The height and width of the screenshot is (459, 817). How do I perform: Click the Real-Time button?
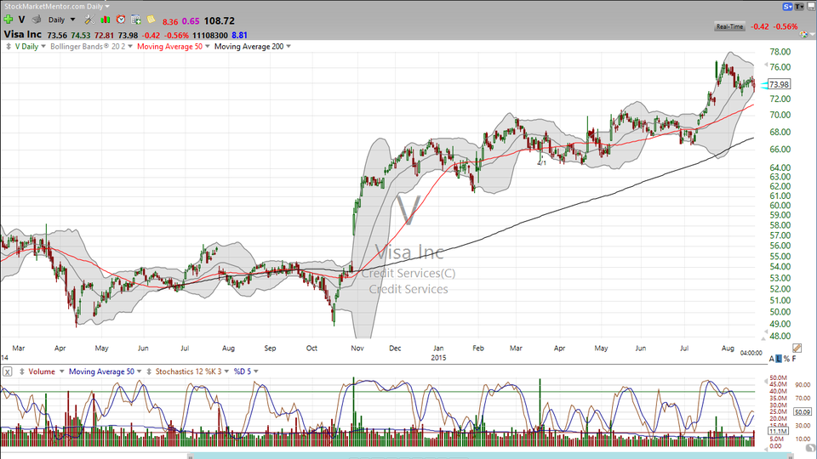point(729,26)
